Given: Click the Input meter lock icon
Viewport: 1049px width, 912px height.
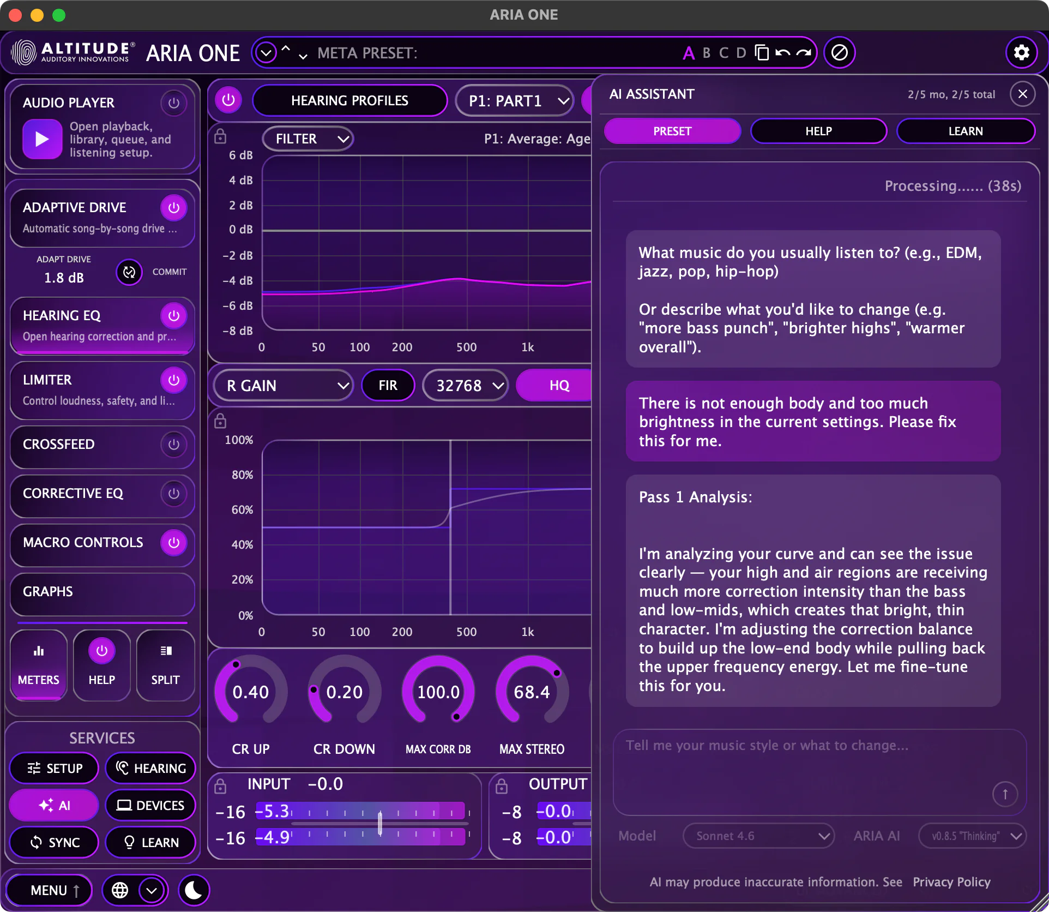Looking at the screenshot, I should click(220, 786).
